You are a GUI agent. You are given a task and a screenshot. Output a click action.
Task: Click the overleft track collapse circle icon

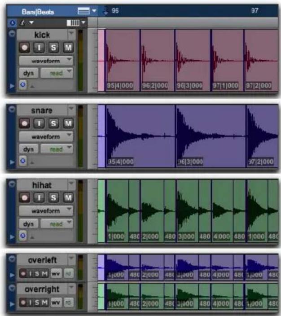pos(12,259)
